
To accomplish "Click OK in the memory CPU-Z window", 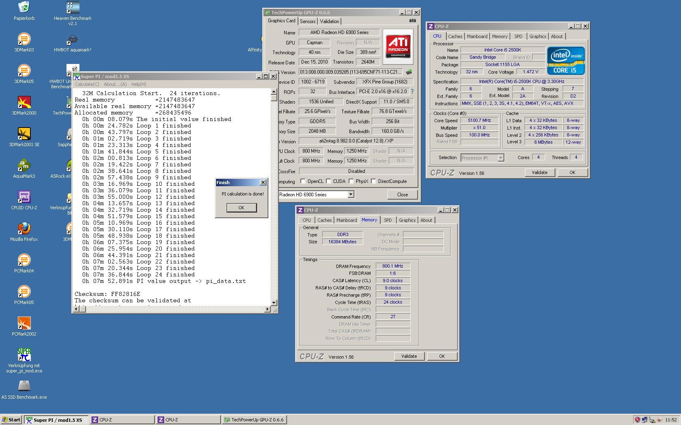I will 441,356.
